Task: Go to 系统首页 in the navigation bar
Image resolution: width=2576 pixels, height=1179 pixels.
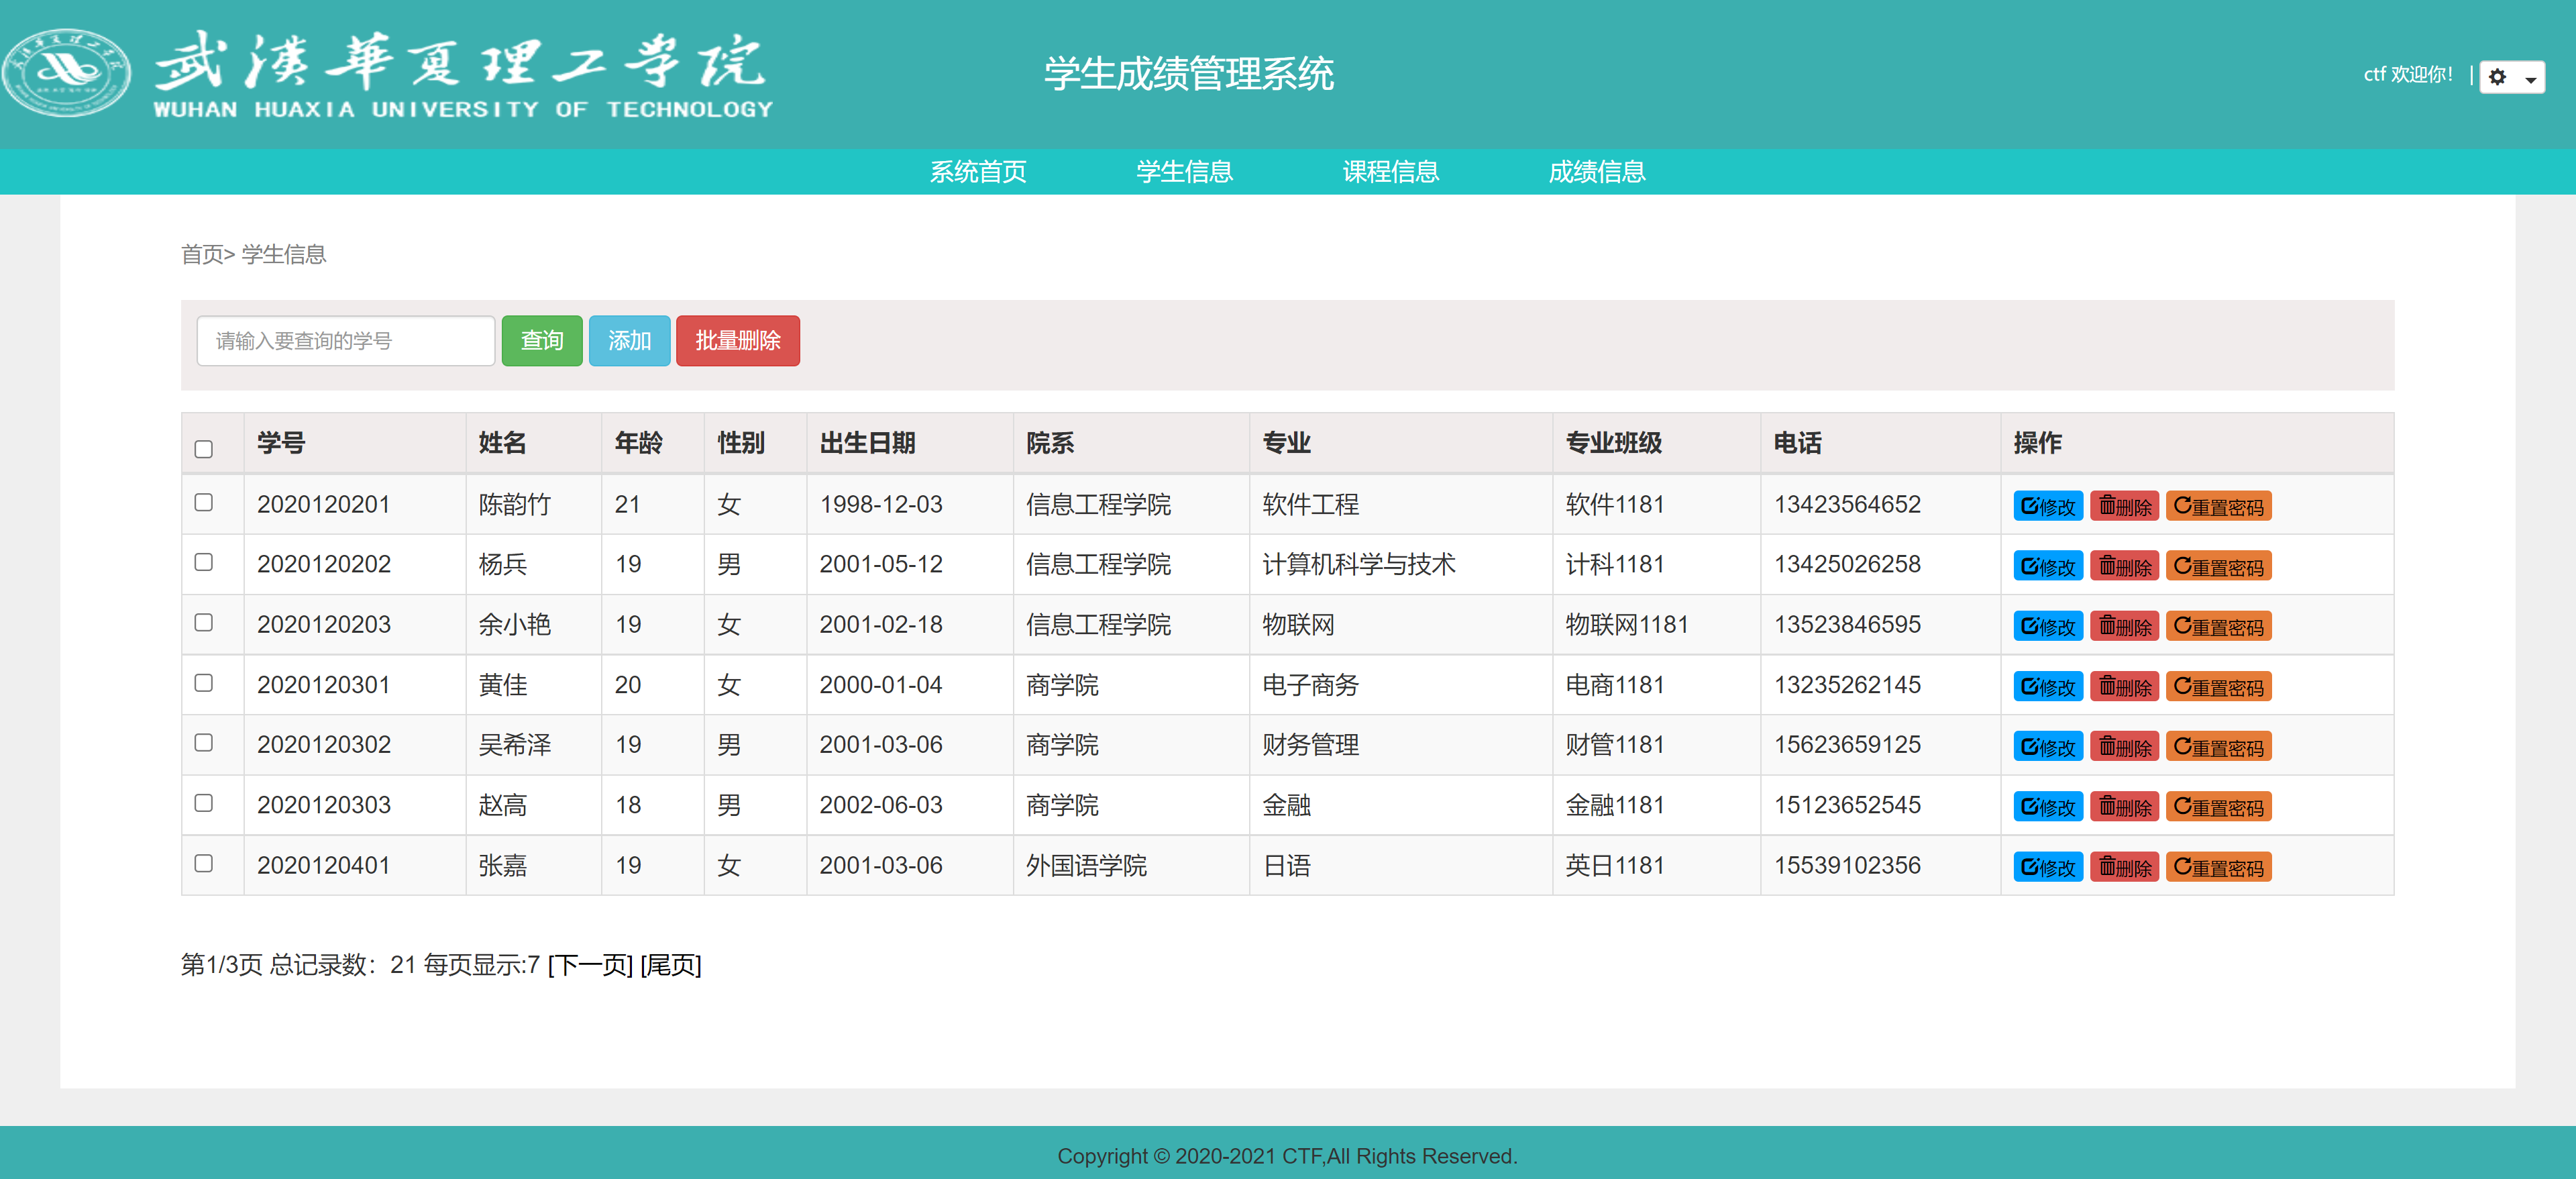Action: tap(978, 171)
